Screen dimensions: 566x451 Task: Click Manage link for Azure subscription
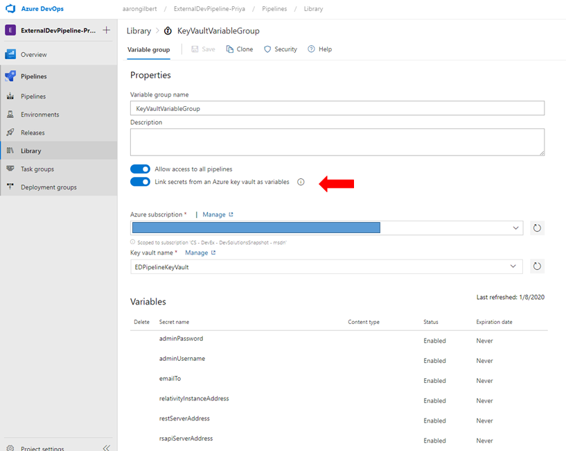point(214,214)
